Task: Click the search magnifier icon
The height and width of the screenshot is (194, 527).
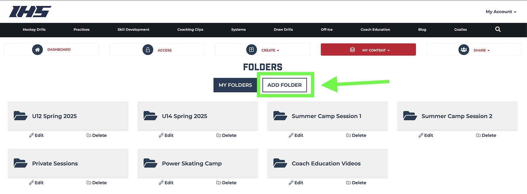Action: tap(498, 29)
